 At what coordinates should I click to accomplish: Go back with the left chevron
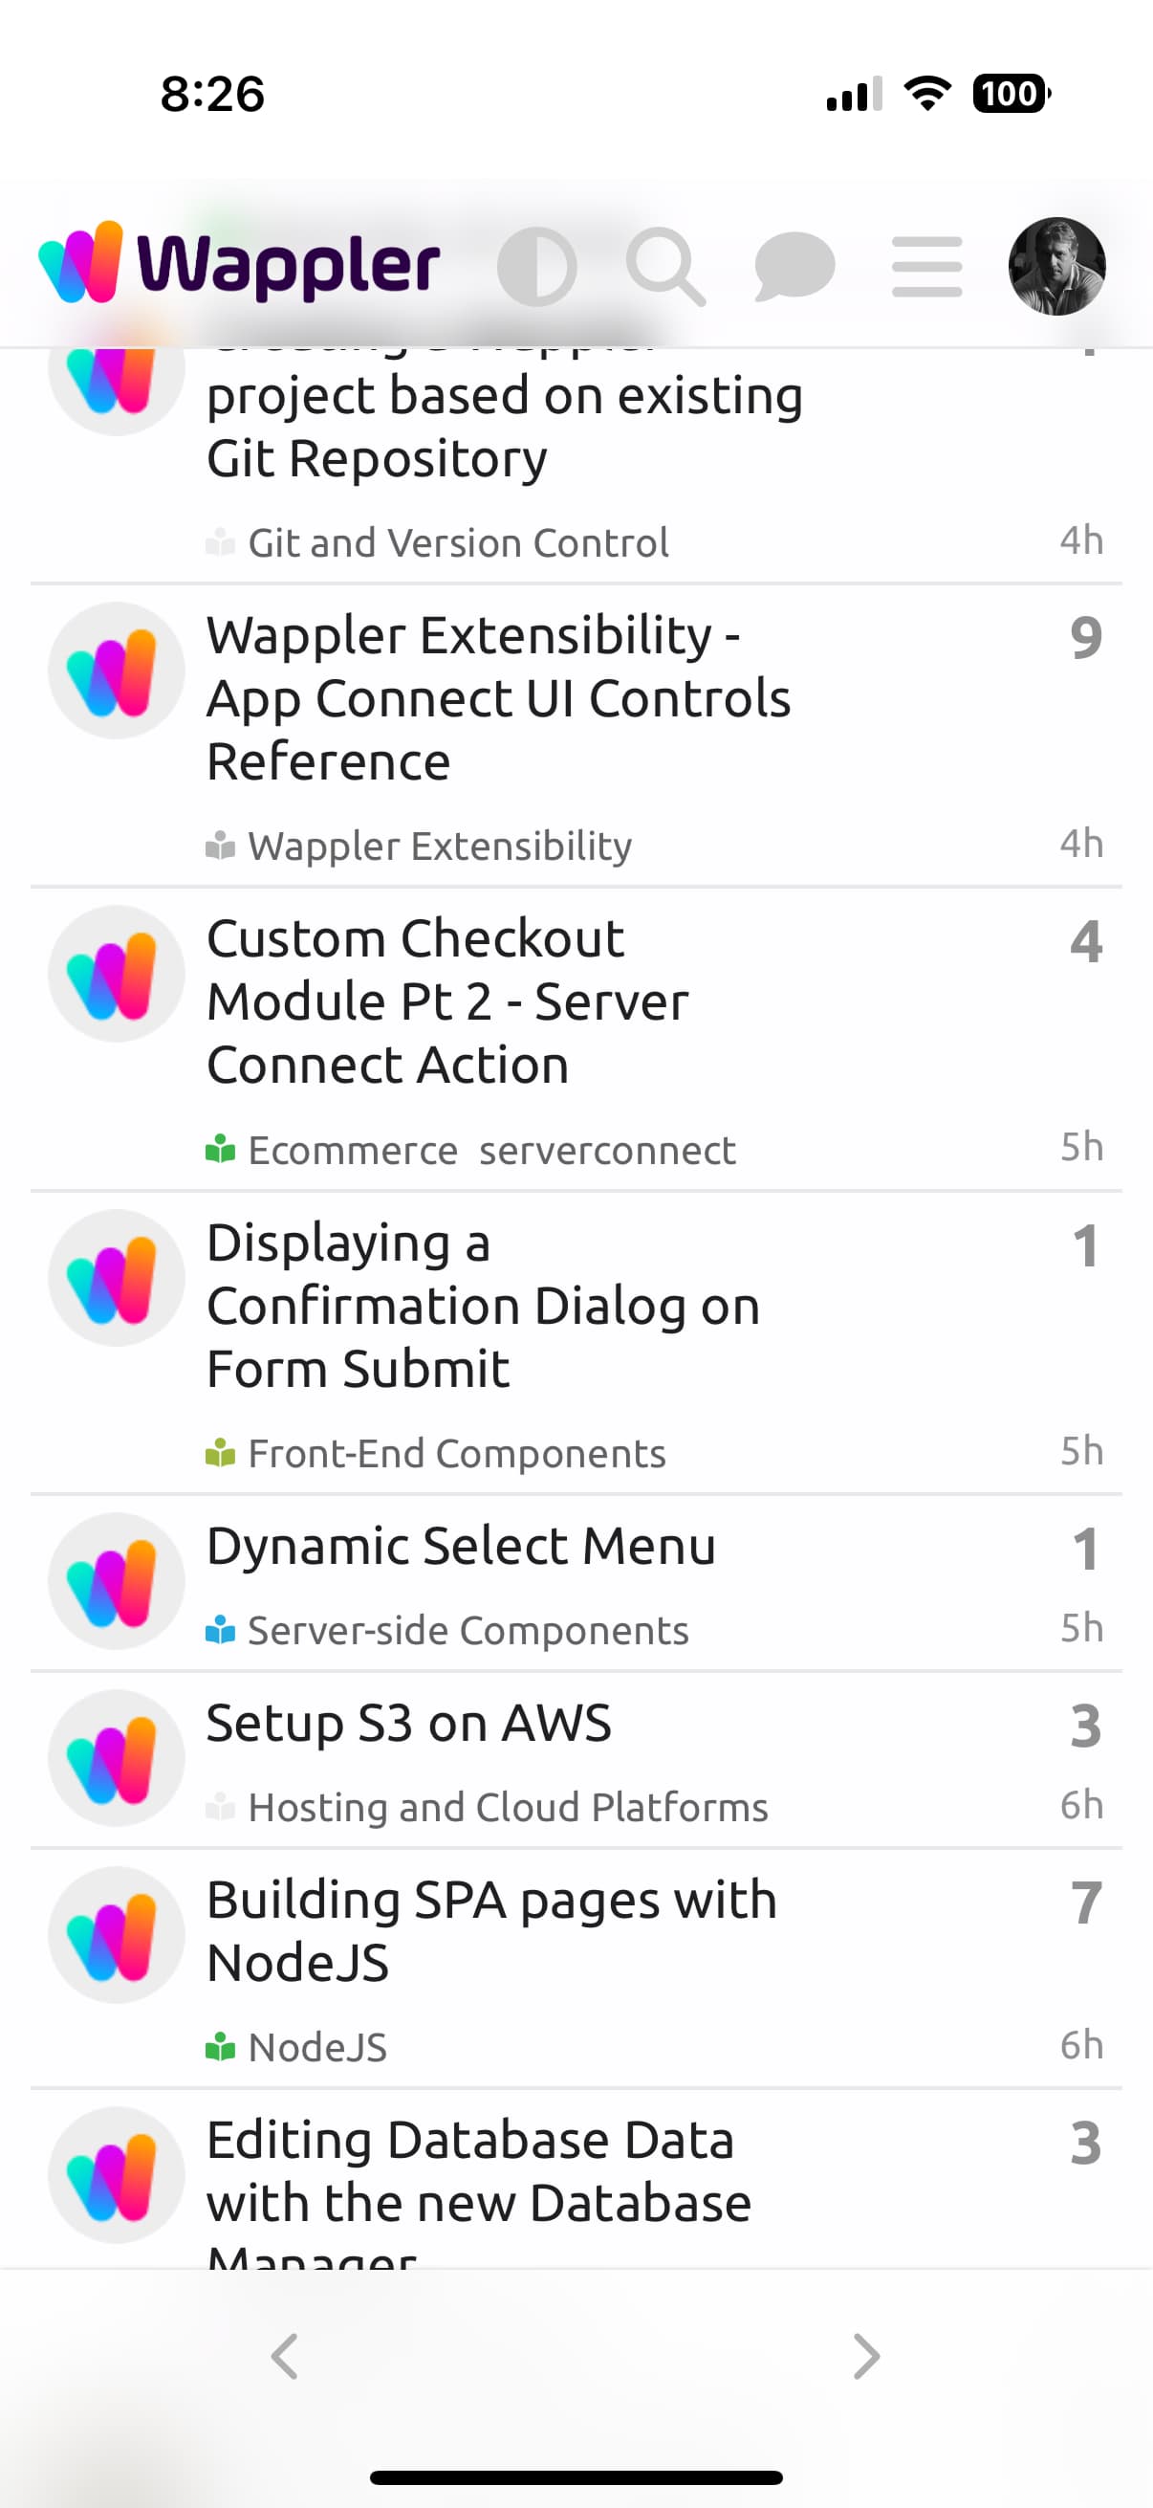coord(284,2357)
